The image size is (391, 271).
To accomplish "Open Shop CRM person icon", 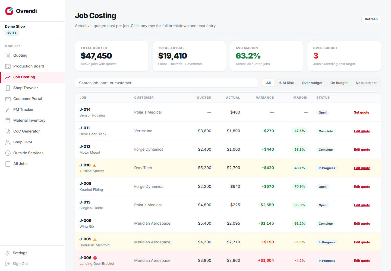I will point(8,142).
